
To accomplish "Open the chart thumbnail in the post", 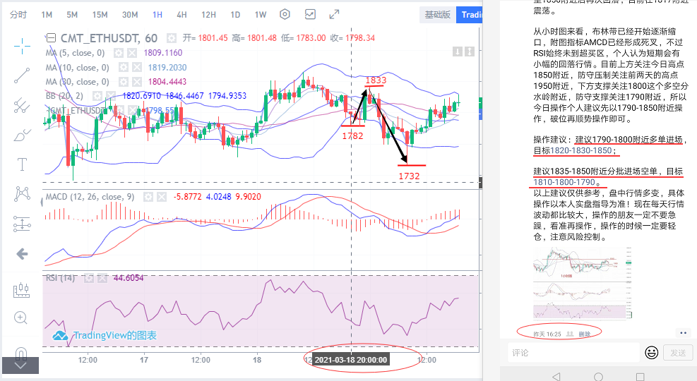I will coord(583,284).
